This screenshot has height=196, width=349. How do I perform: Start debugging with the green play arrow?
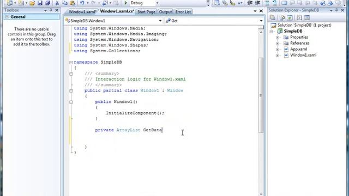(x=126, y=3)
